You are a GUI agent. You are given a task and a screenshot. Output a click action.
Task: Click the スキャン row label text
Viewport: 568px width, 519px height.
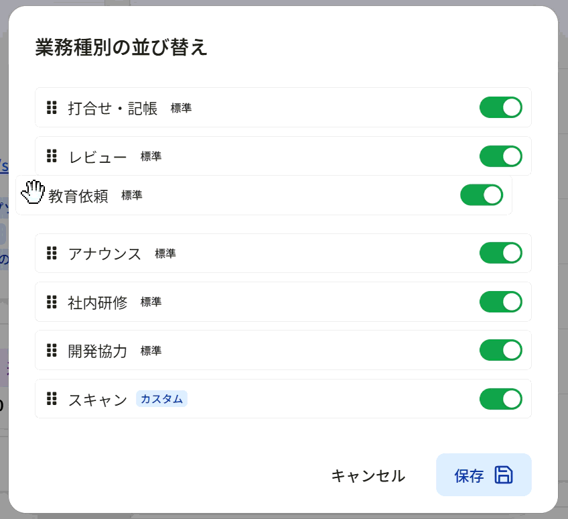[98, 400]
